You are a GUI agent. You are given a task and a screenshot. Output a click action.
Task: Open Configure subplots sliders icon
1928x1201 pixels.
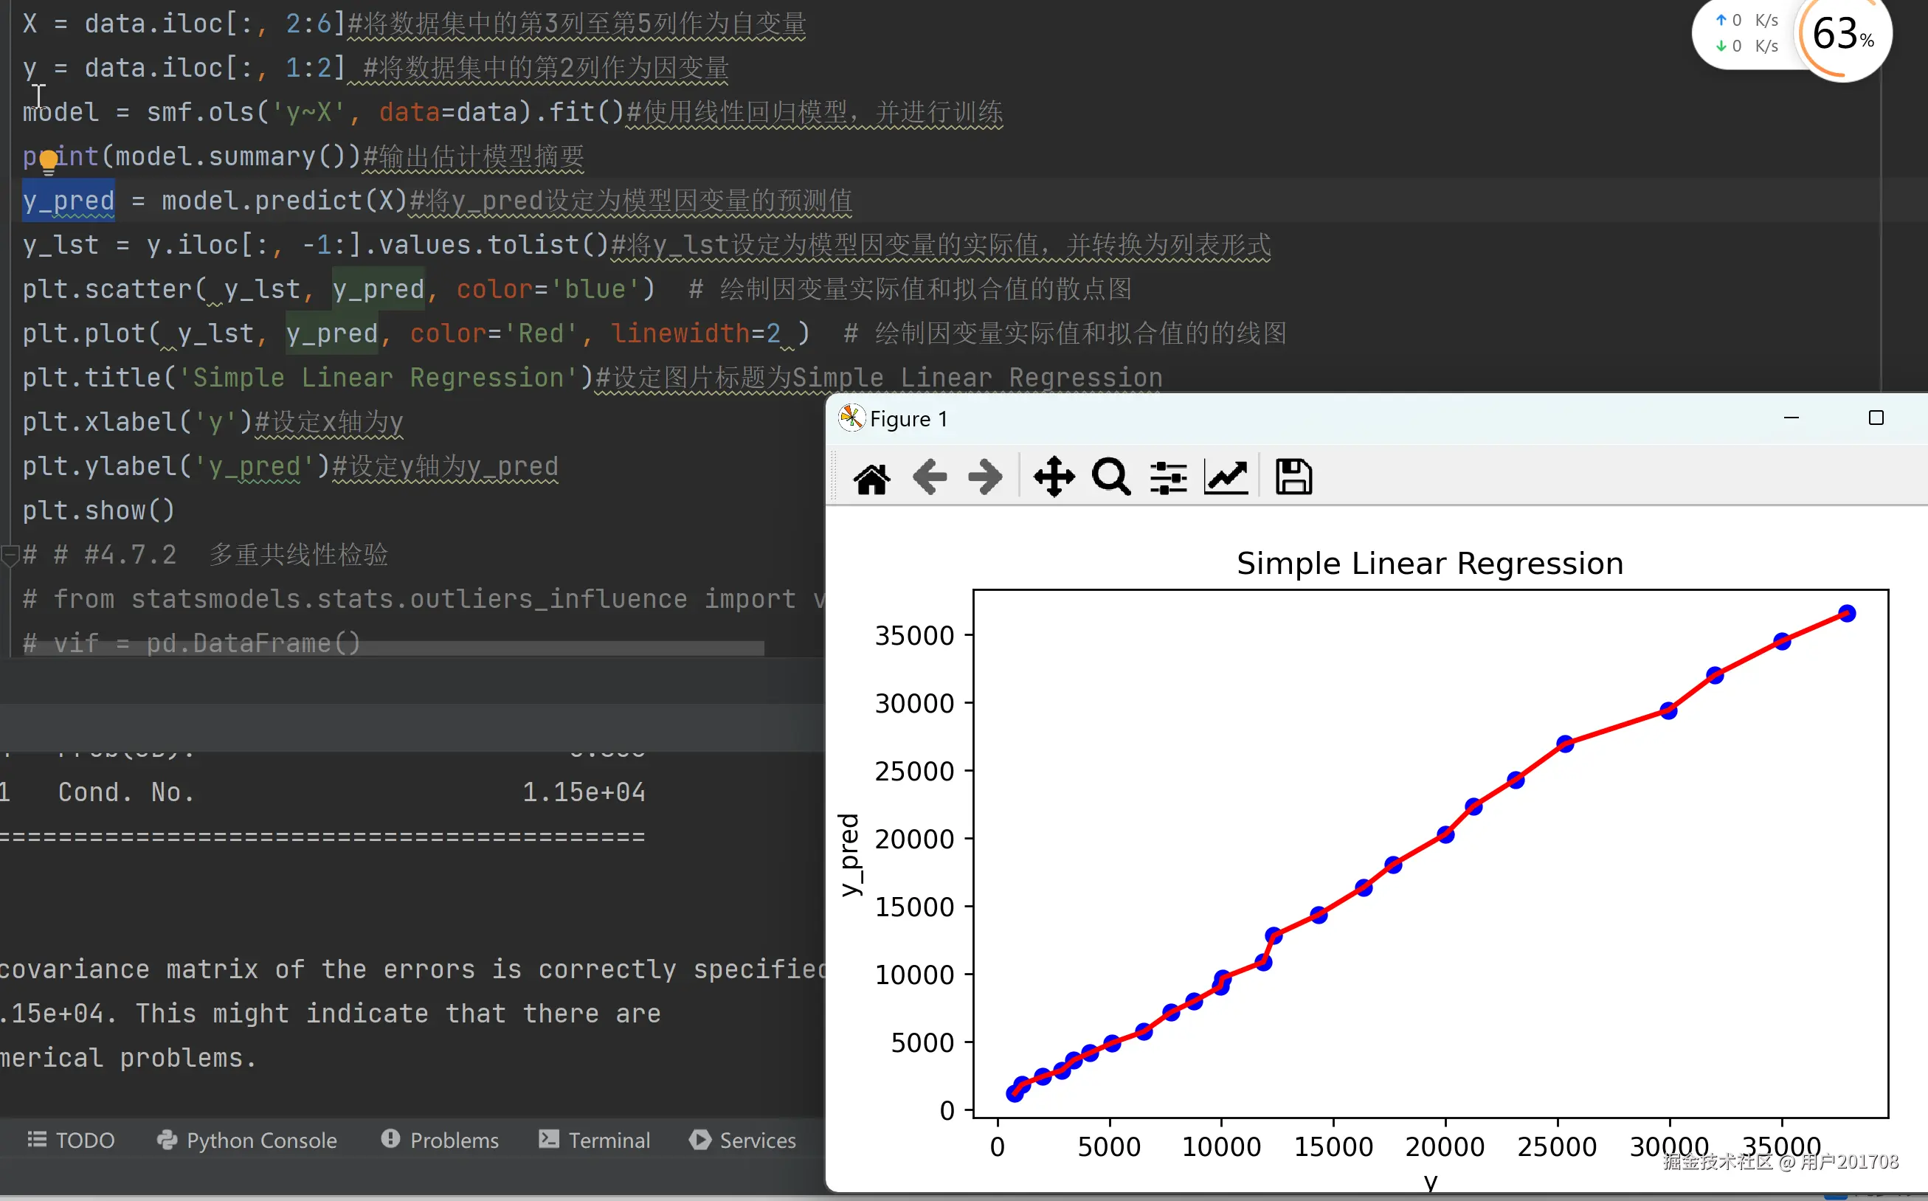pos(1168,478)
